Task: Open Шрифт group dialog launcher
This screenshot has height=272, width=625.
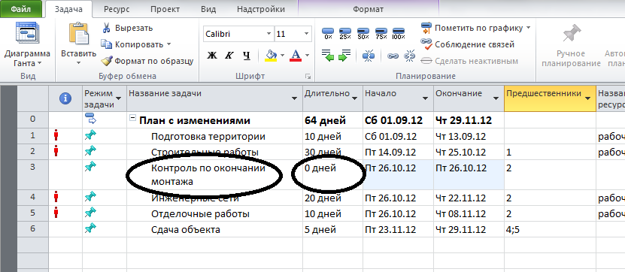Action: click(308, 76)
